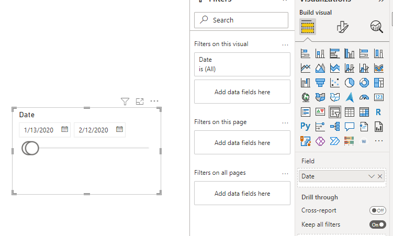
Task: Toggle Keep all filters switch
Action: [377, 224]
